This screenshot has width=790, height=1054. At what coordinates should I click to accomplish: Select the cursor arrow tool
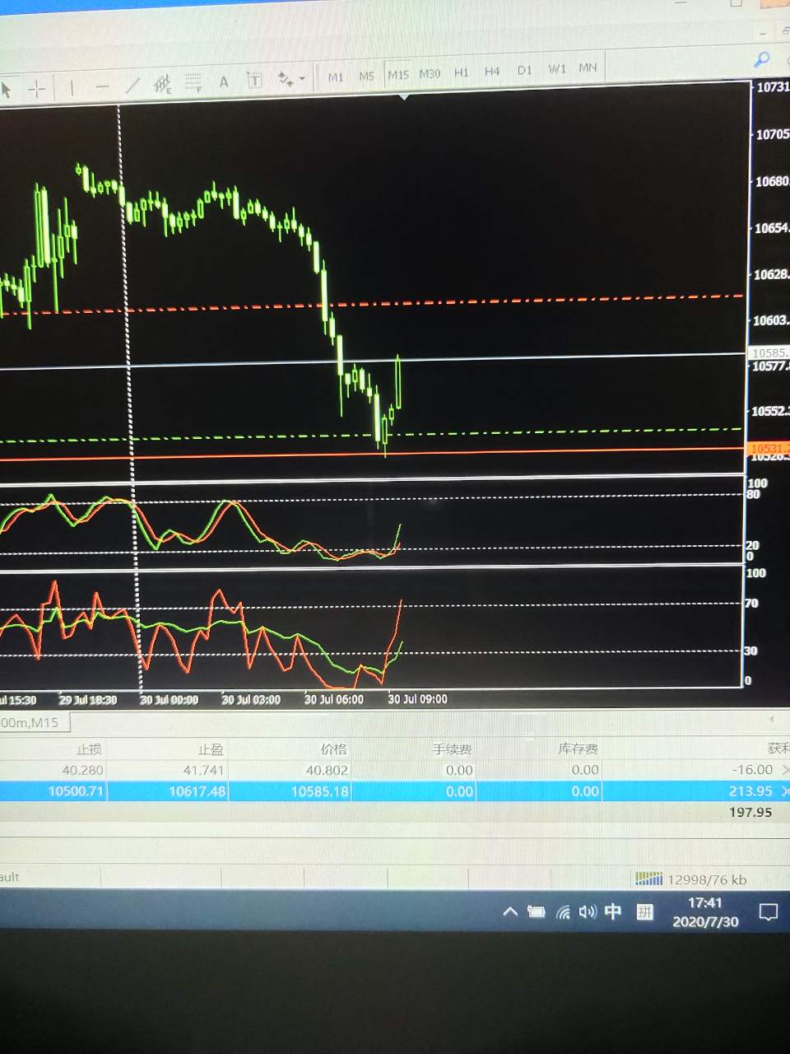[6, 89]
